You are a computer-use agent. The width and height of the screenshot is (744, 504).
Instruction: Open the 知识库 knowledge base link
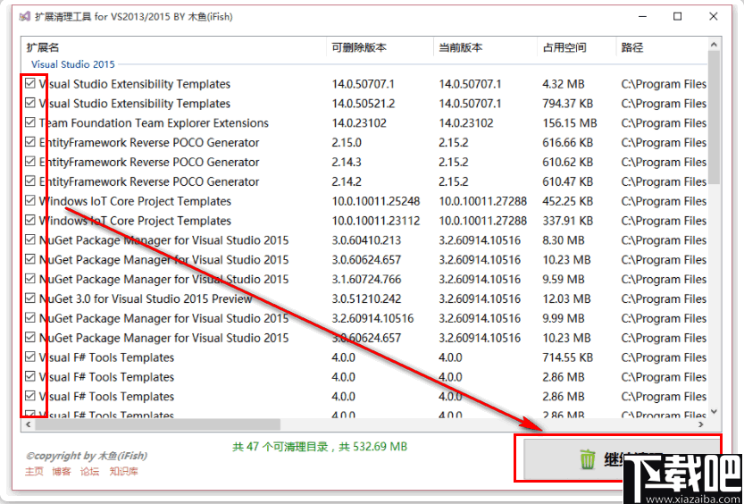pos(123,471)
